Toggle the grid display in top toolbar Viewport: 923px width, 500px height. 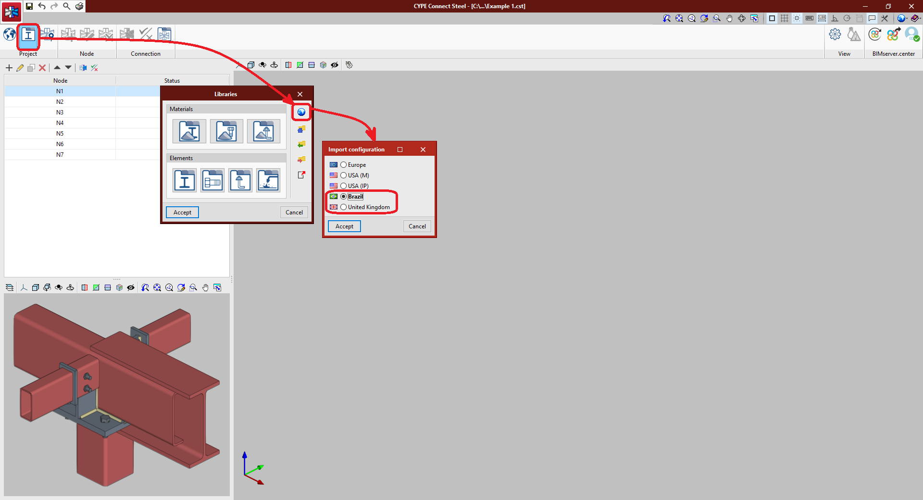coord(785,18)
